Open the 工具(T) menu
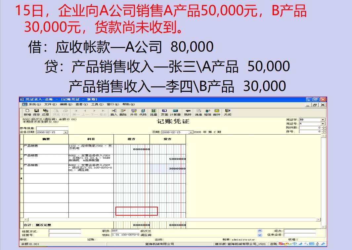This screenshot has width=352, height=250. tap(97, 104)
